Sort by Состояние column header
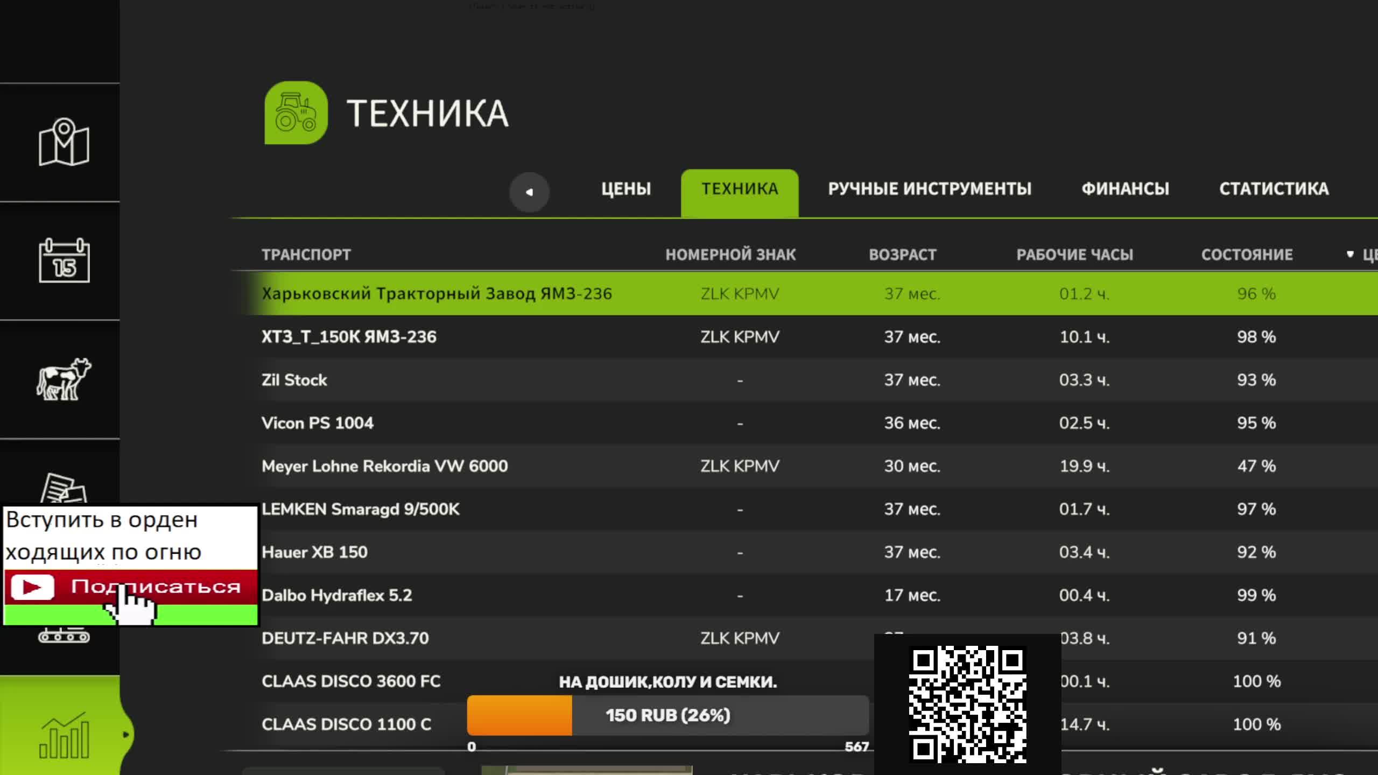 (x=1247, y=255)
